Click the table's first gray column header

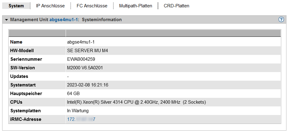tap(37, 33)
